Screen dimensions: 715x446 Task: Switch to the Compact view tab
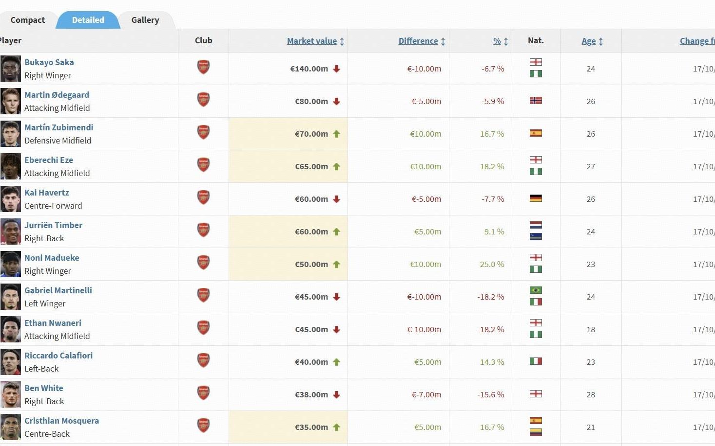(27, 20)
